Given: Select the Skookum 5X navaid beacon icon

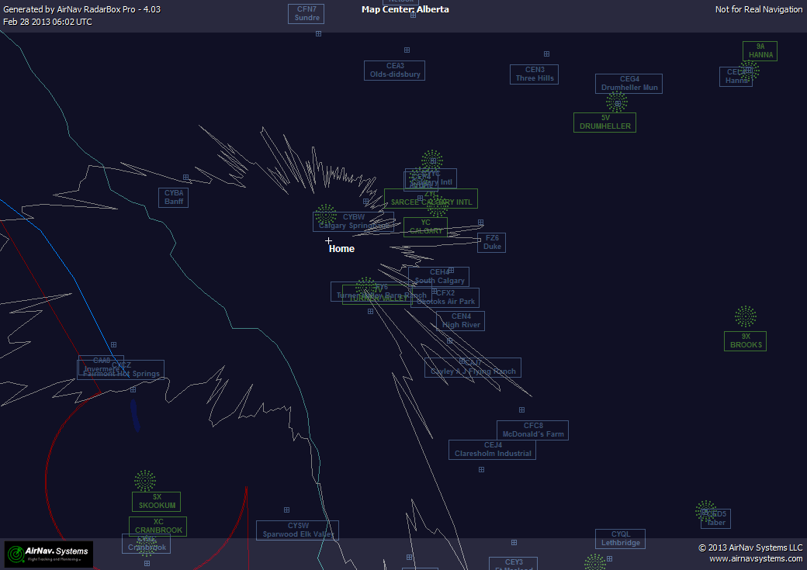Looking at the screenshot, I should click(145, 481).
